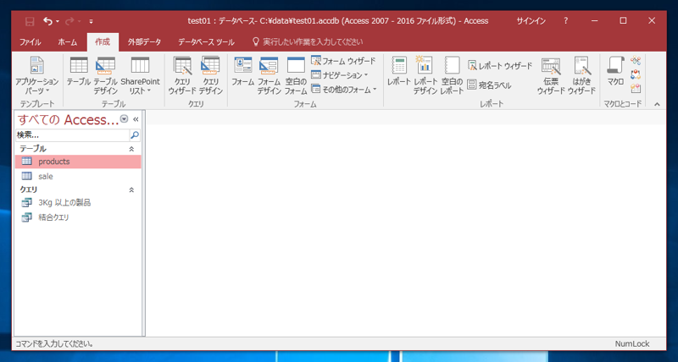Select the 結合クエリ query
The height and width of the screenshot is (362, 678).
[x=78, y=217]
